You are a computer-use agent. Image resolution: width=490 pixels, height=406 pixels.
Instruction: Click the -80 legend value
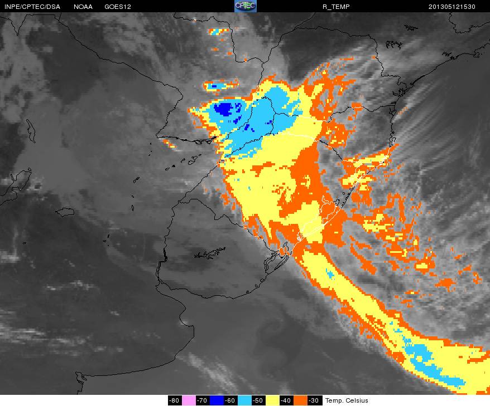point(175,400)
